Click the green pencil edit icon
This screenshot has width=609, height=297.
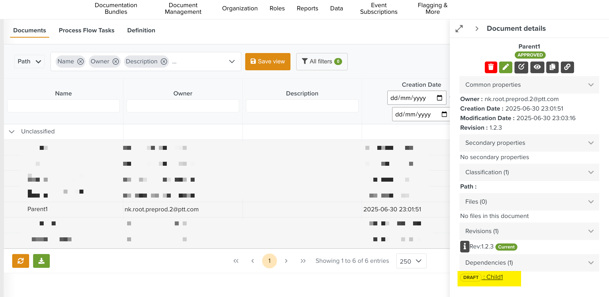point(505,67)
